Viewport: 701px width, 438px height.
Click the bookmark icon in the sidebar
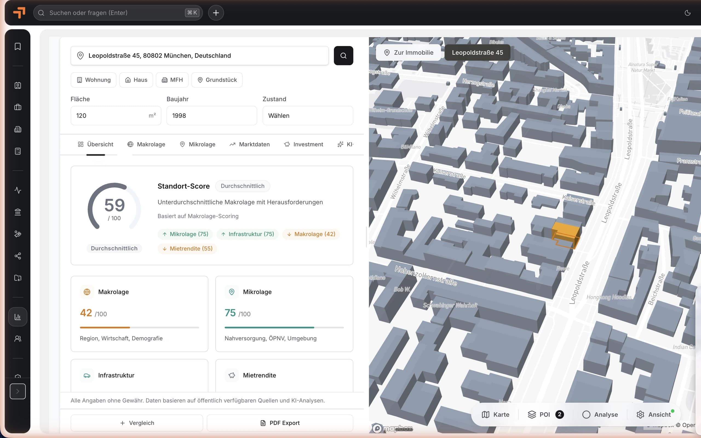(18, 46)
